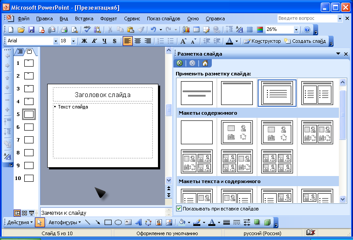Toggle Bold (Ж) formatting
Image resolution: width=353 pixels, height=240 pixels.
pos(84,41)
